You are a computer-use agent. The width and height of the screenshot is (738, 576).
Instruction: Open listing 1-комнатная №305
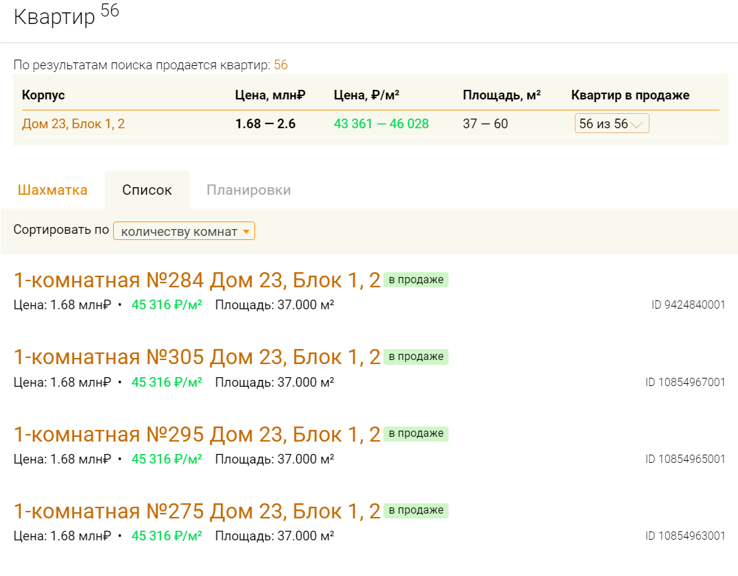click(x=197, y=357)
